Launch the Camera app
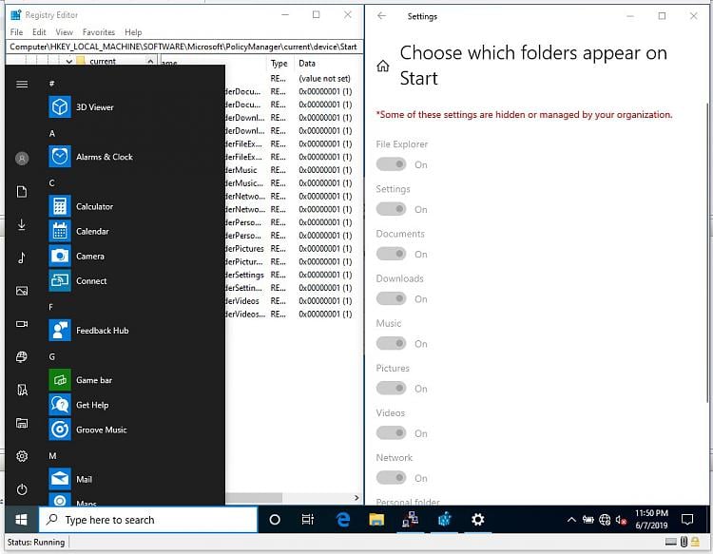 [60, 256]
